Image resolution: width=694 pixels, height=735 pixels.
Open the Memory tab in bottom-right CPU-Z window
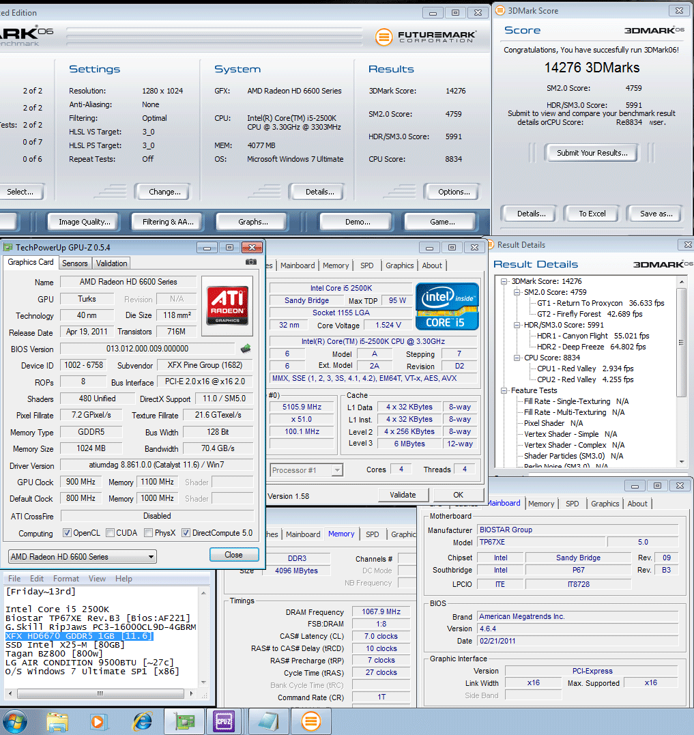click(x=540, y=504)
